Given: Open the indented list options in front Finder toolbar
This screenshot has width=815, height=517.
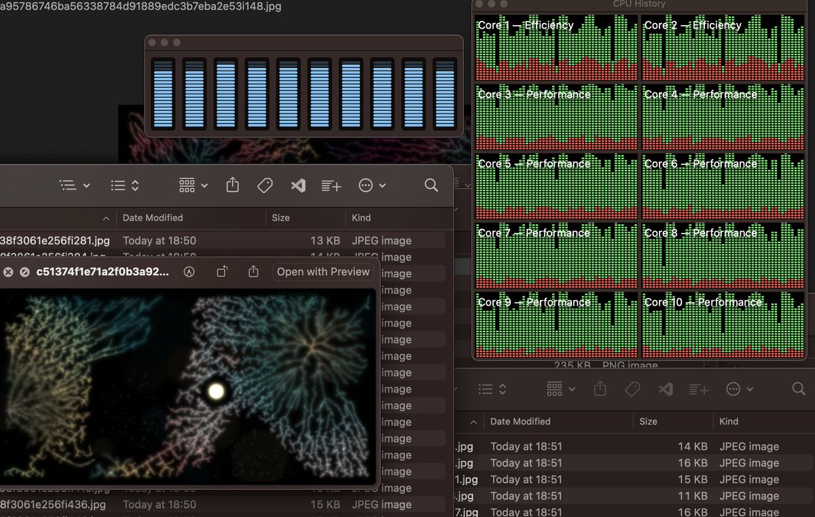Looking at the screenshot, I should tap(74, 185).
